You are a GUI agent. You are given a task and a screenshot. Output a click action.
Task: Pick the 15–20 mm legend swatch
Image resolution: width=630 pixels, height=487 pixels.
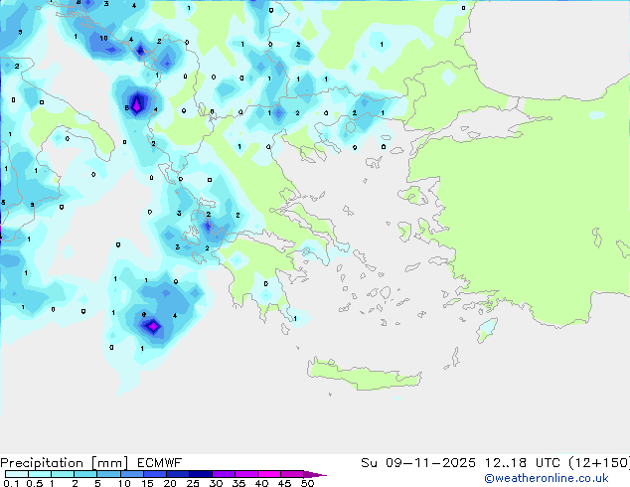[x=154, y=474]
